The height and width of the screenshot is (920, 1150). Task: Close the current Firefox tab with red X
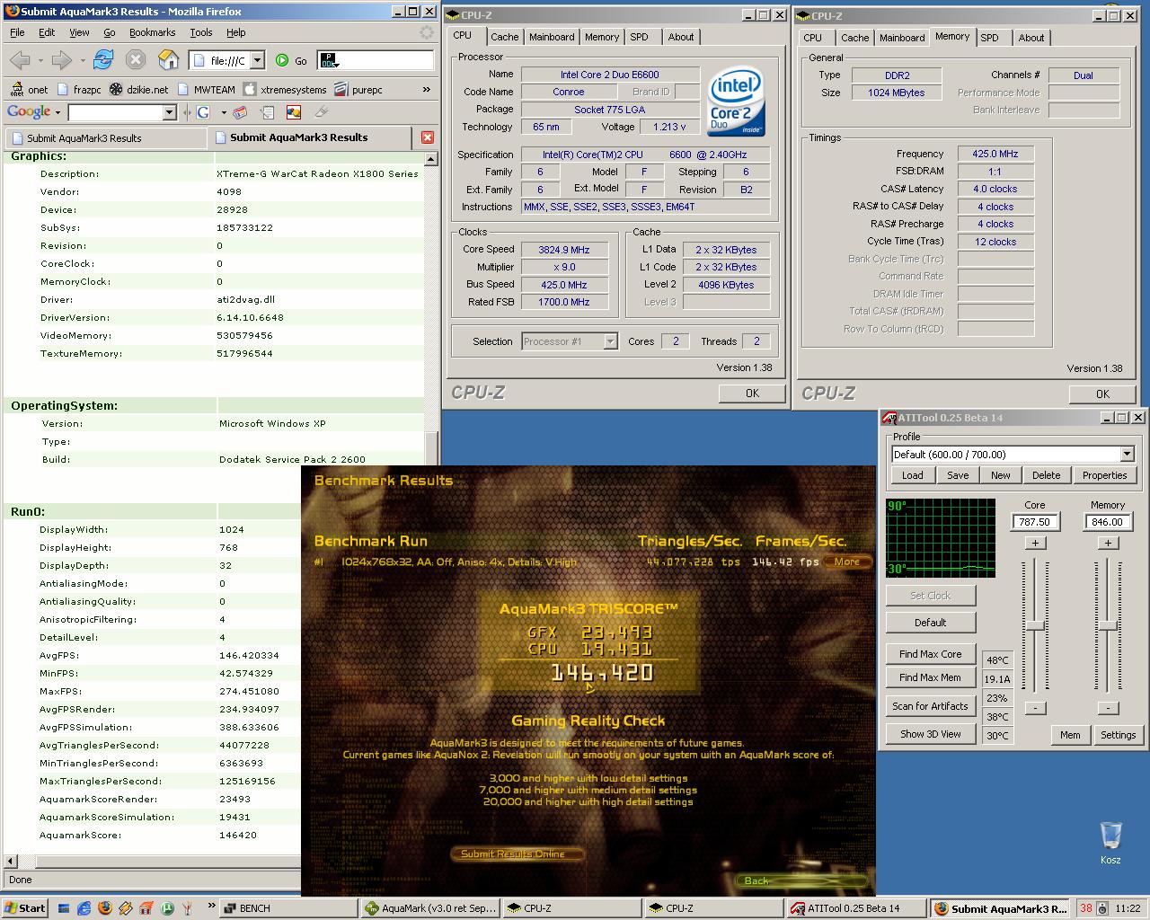(x=428, y=137)
